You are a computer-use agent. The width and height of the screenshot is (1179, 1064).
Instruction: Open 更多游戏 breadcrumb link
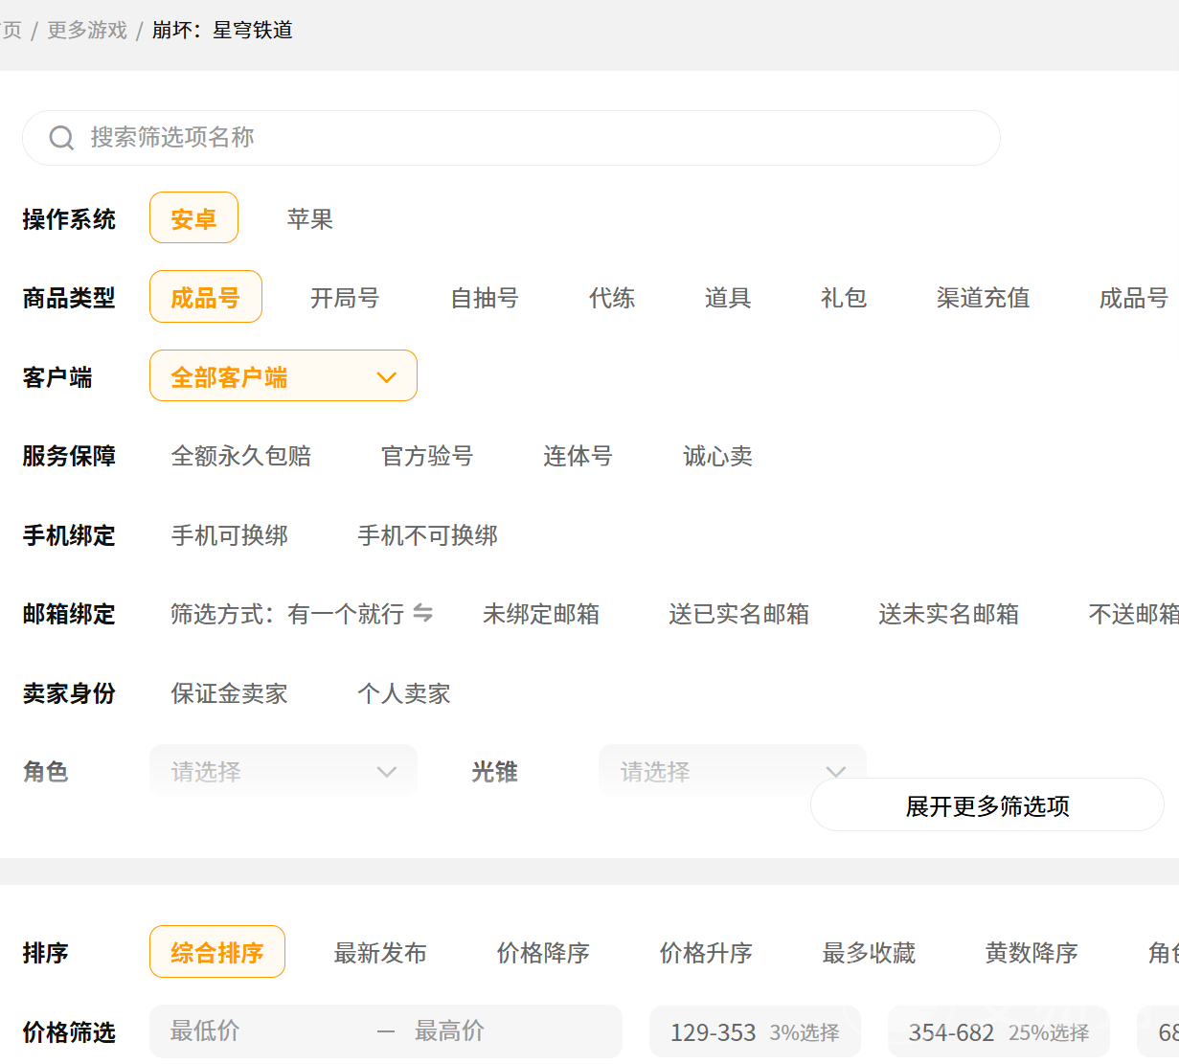coord(87,31)
